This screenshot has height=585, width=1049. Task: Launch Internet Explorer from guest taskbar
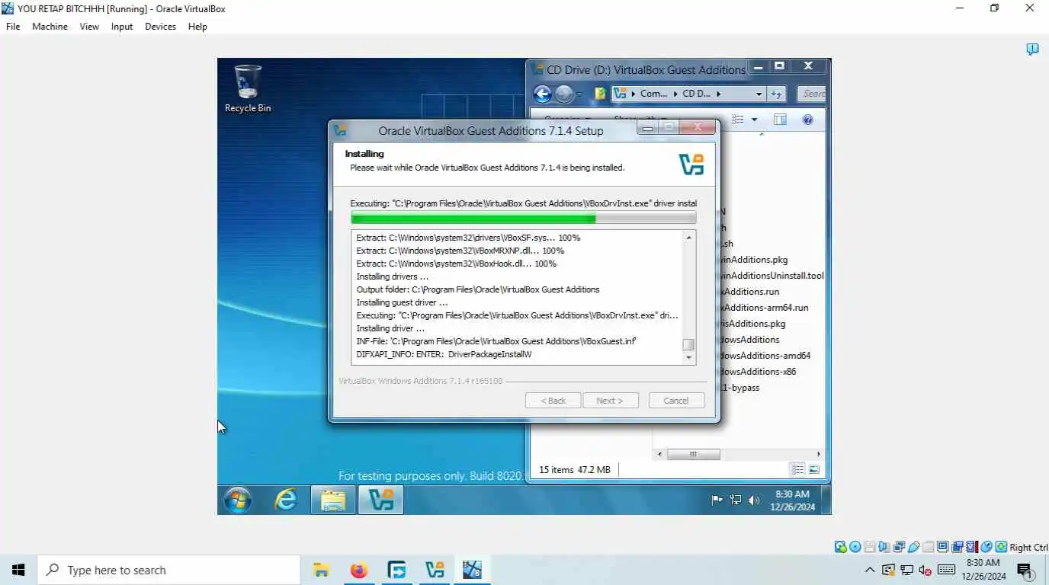[x=286, y=500]
